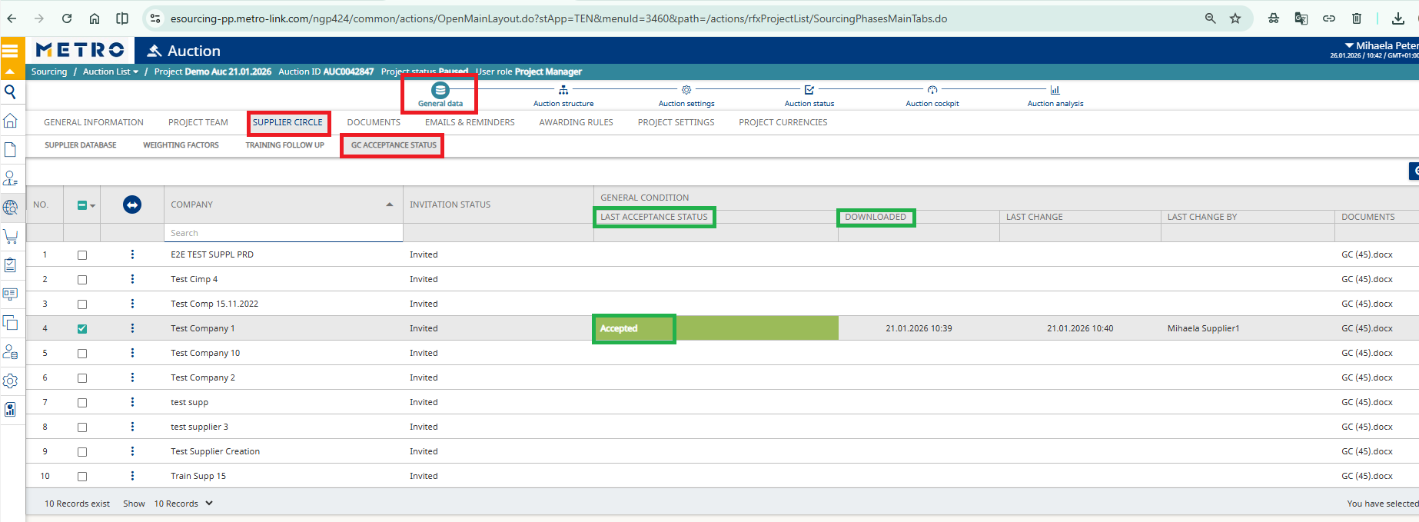Check the box for Test Cimp 4
Screen dimensions: 1419x522
(82, 280)
